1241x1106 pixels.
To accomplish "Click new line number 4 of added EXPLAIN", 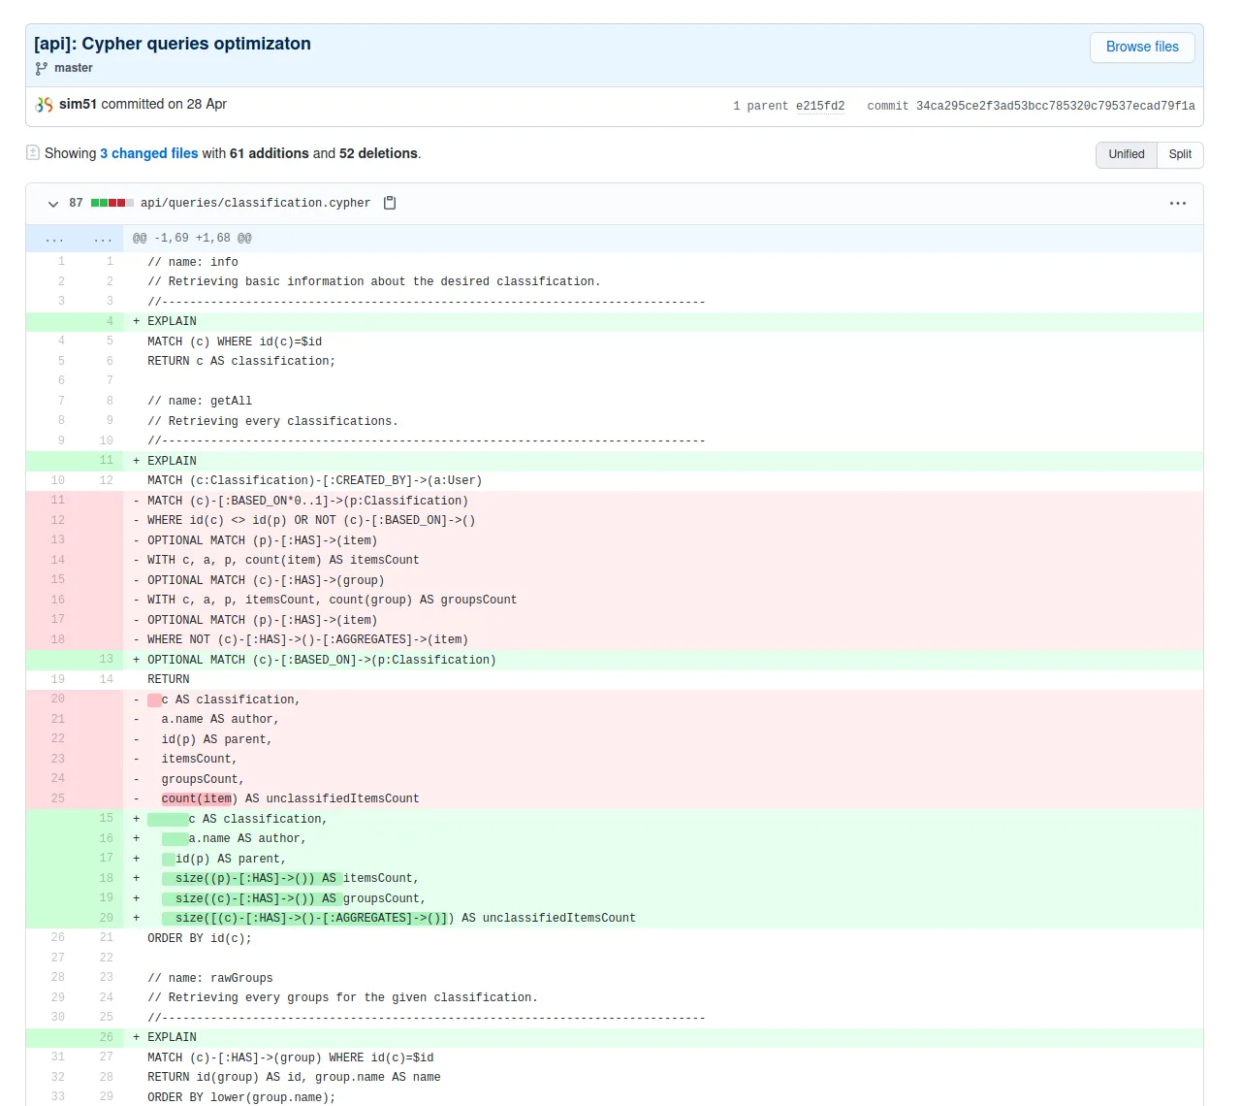I will pos(109,321).
